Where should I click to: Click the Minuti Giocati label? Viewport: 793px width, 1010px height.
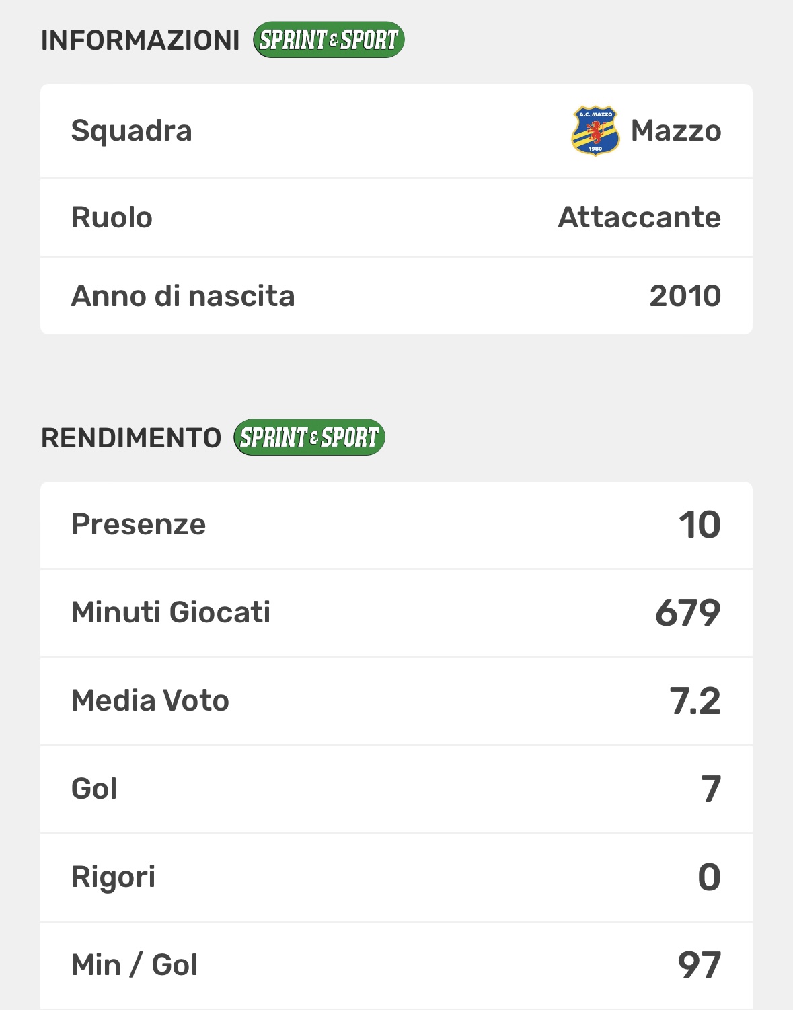click(x=171, y=612)
